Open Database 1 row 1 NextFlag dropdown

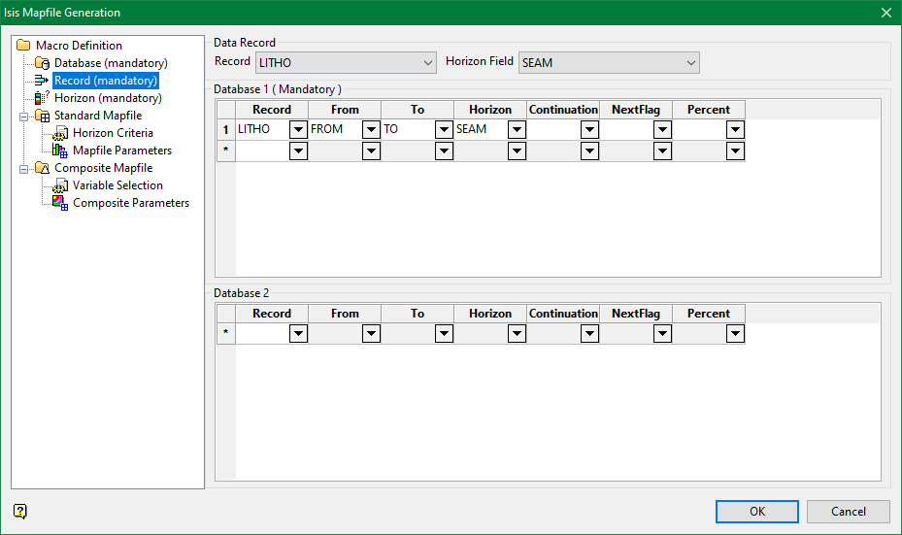point(662,129)
